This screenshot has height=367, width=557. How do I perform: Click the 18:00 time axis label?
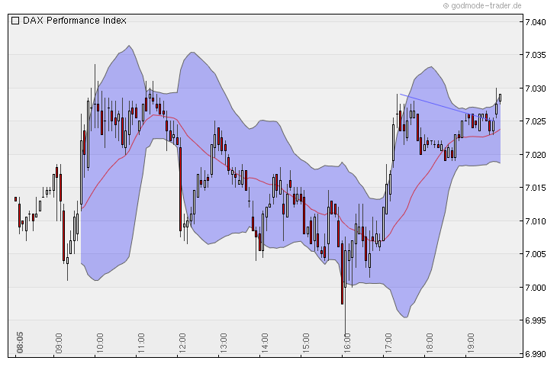[430, 343]
